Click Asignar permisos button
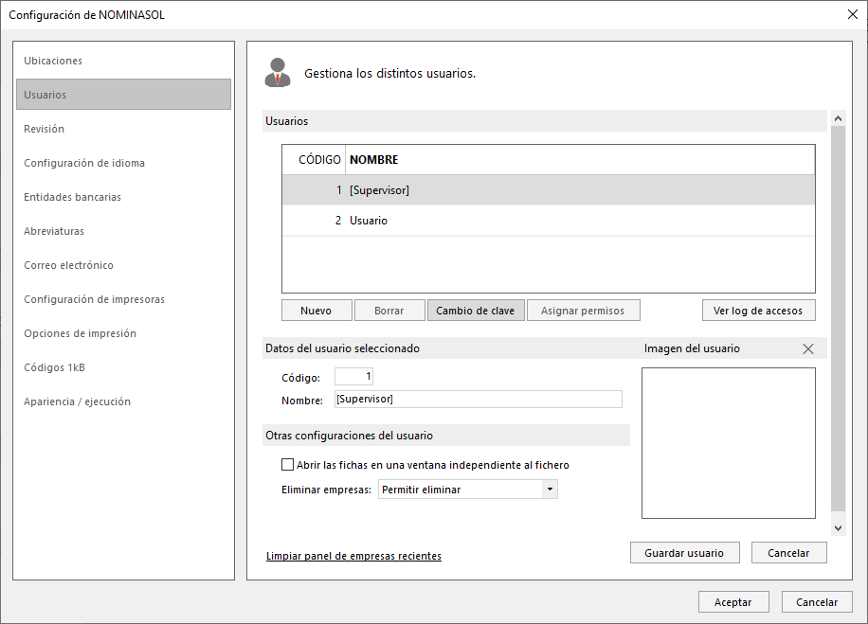 pos(583,311)
